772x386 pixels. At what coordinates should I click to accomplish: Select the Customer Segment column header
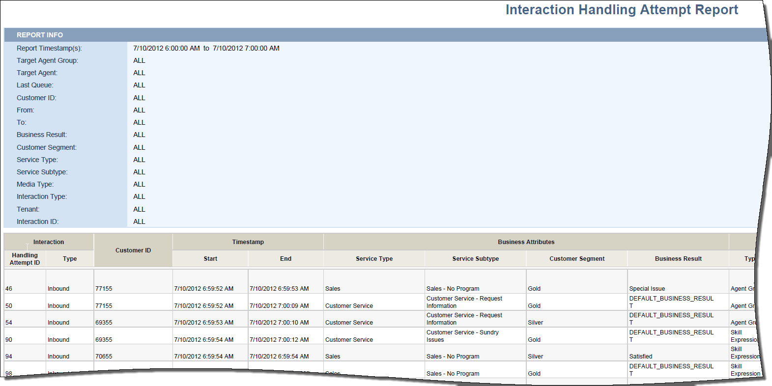pos(577,259)
